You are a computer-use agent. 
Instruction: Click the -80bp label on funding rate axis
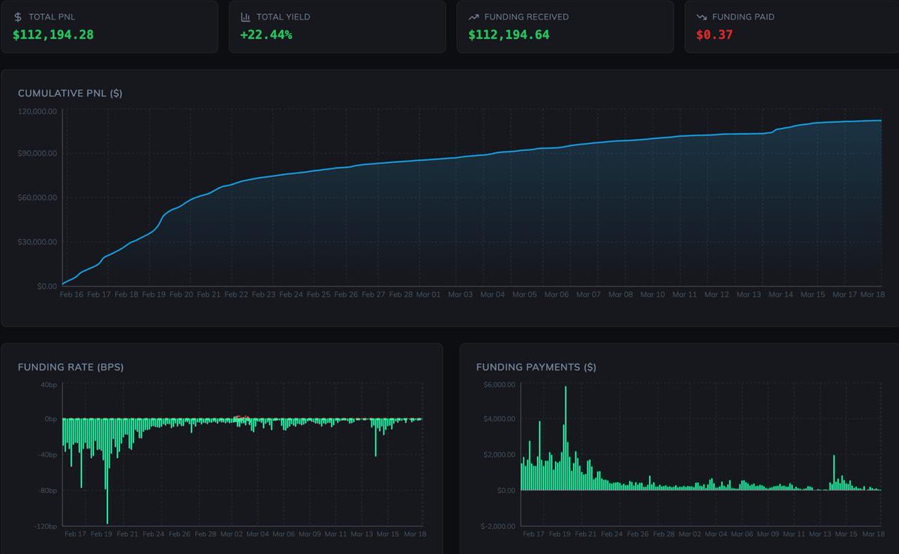coord(47,490)
